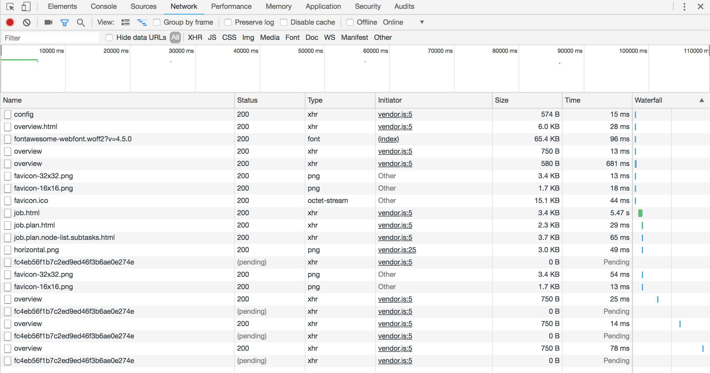The width and height of the screenshot is (710, 373).
Task: Enable the Preserve log checkbox
Action: point(228,22)
